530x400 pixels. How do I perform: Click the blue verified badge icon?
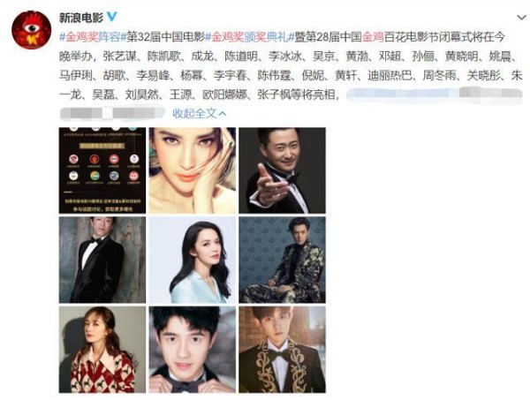pos(112,16)
